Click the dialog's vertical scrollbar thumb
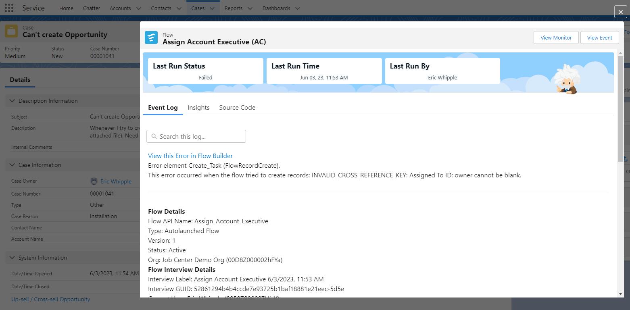 tap(620, 109)
